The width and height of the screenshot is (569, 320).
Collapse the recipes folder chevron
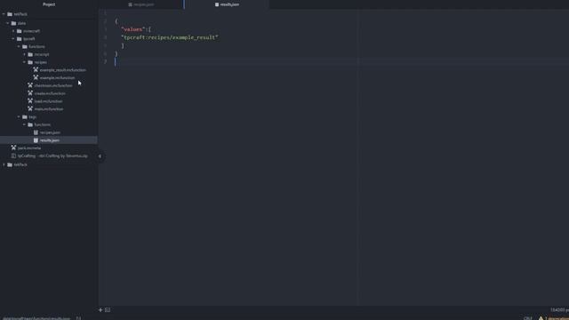pyautogui.click(x=24, y=62)
